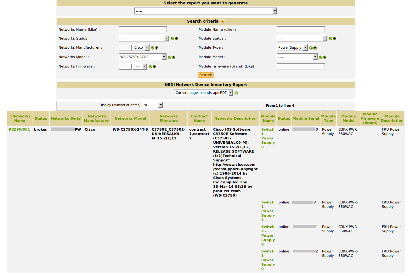The image size is (408, 276).
Task: Click the plus icon next to Networks Status
Action: click(x=176, y=39)
